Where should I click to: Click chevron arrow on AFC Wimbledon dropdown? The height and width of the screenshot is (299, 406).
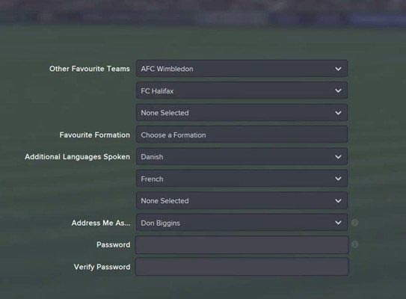click(x=338, y=69)
